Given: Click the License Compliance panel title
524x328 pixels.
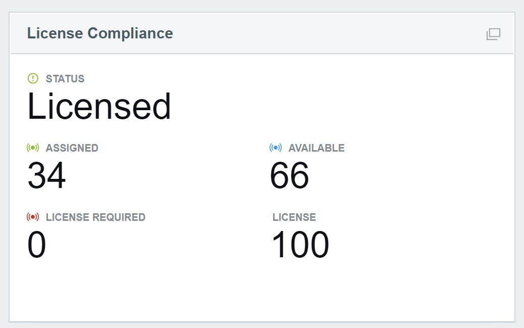Looking at the screenshot, I should 100,33.
